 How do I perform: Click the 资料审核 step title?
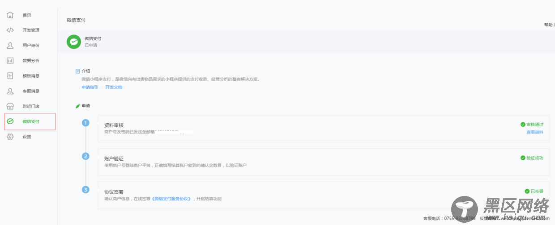click(x=114, y=125)
